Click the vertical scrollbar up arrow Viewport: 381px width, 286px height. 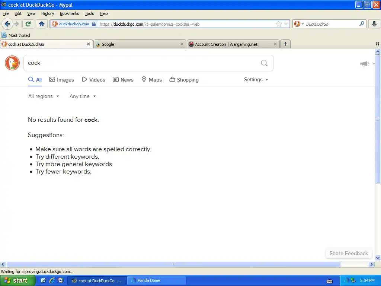pyautogui.click(x=378, y=51)
